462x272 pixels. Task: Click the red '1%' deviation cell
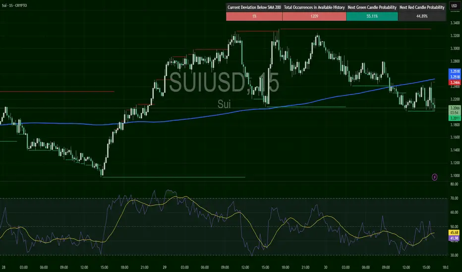click(x=254, y=16)
